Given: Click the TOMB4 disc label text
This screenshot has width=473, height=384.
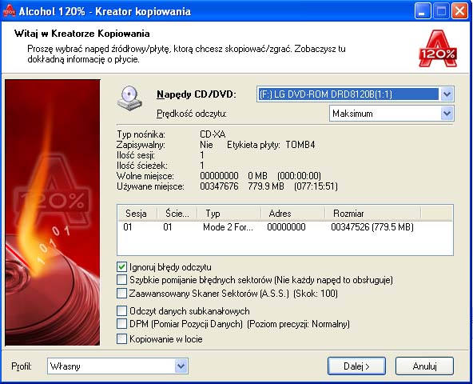Looking at the screenshot, I should 300,145.
